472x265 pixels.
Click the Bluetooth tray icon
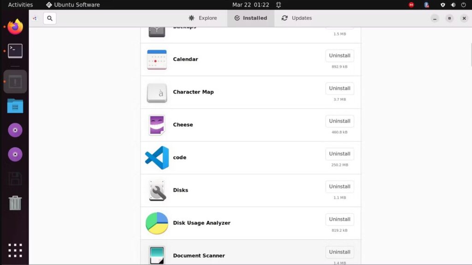coord(426,5)
